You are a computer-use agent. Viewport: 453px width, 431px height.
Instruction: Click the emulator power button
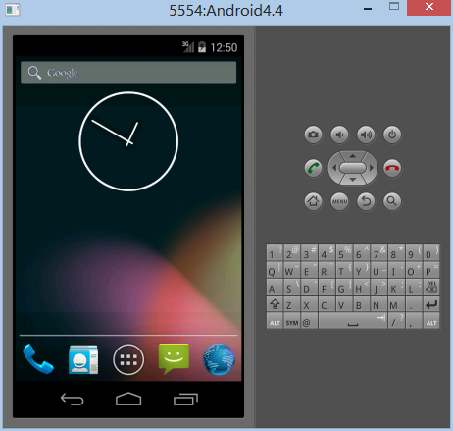[x=392, y=135]
